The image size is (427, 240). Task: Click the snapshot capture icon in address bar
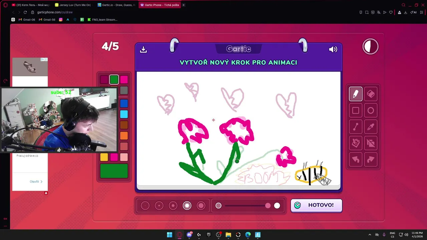pyautogui.click(x=367, y=12)
